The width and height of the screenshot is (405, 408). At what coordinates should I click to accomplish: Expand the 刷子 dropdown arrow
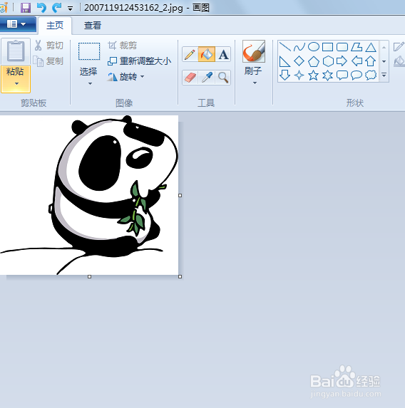tap(255, 83)
